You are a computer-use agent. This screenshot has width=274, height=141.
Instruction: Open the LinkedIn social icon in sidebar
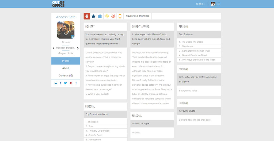(x=56, y=83)
